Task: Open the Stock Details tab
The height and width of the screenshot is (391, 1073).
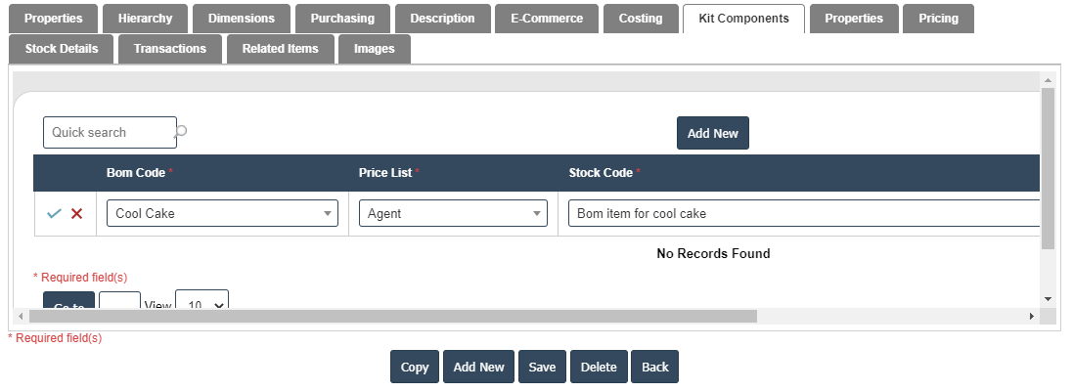Action: pos(61,49)
